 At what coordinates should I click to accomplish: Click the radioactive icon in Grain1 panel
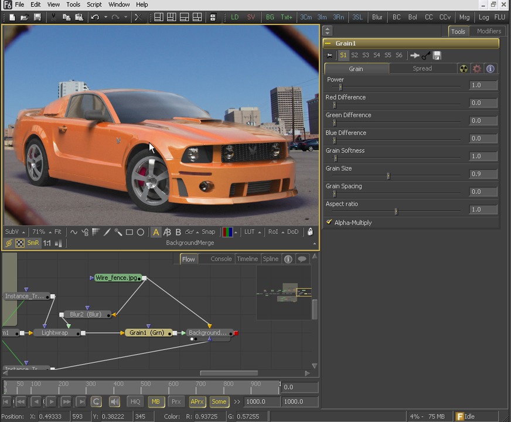click(x=464, y=69)
